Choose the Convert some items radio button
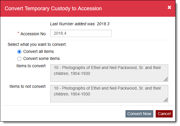This screenshot has width=180, height=126. tap(20, 58)
